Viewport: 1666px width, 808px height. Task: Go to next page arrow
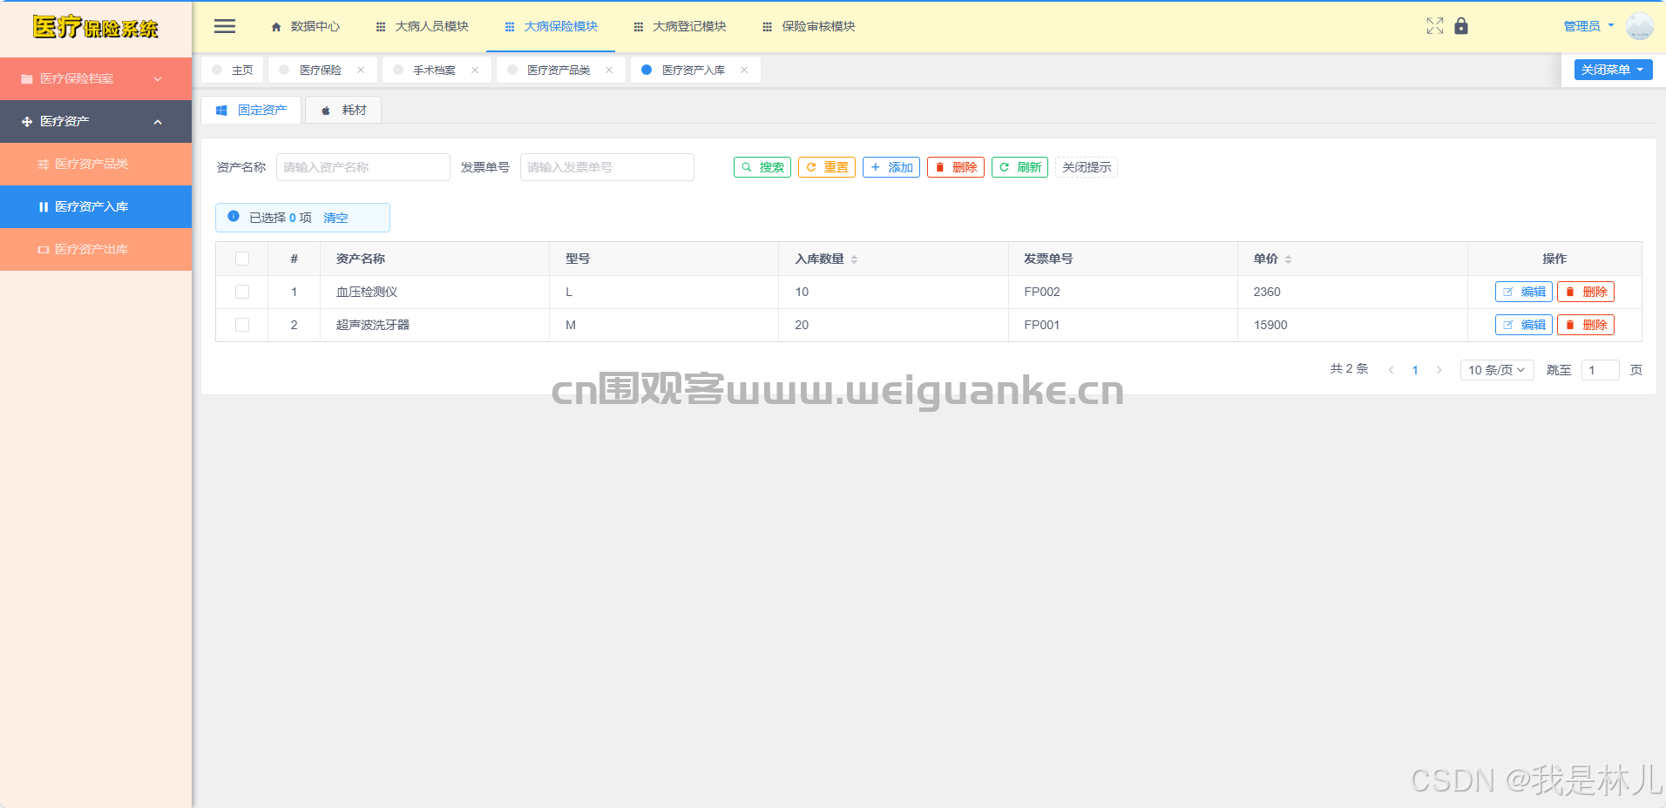click(1439, 370)
